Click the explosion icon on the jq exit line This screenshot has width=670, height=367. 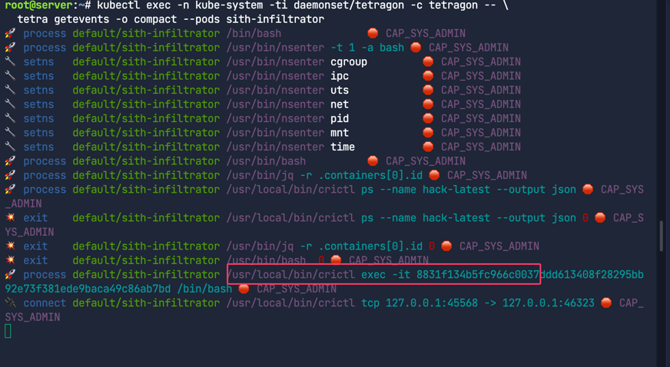(10, 246)
